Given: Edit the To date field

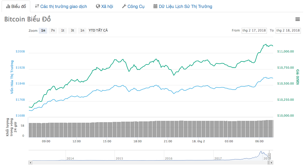Looking at the screenshot, I should 288,30.
